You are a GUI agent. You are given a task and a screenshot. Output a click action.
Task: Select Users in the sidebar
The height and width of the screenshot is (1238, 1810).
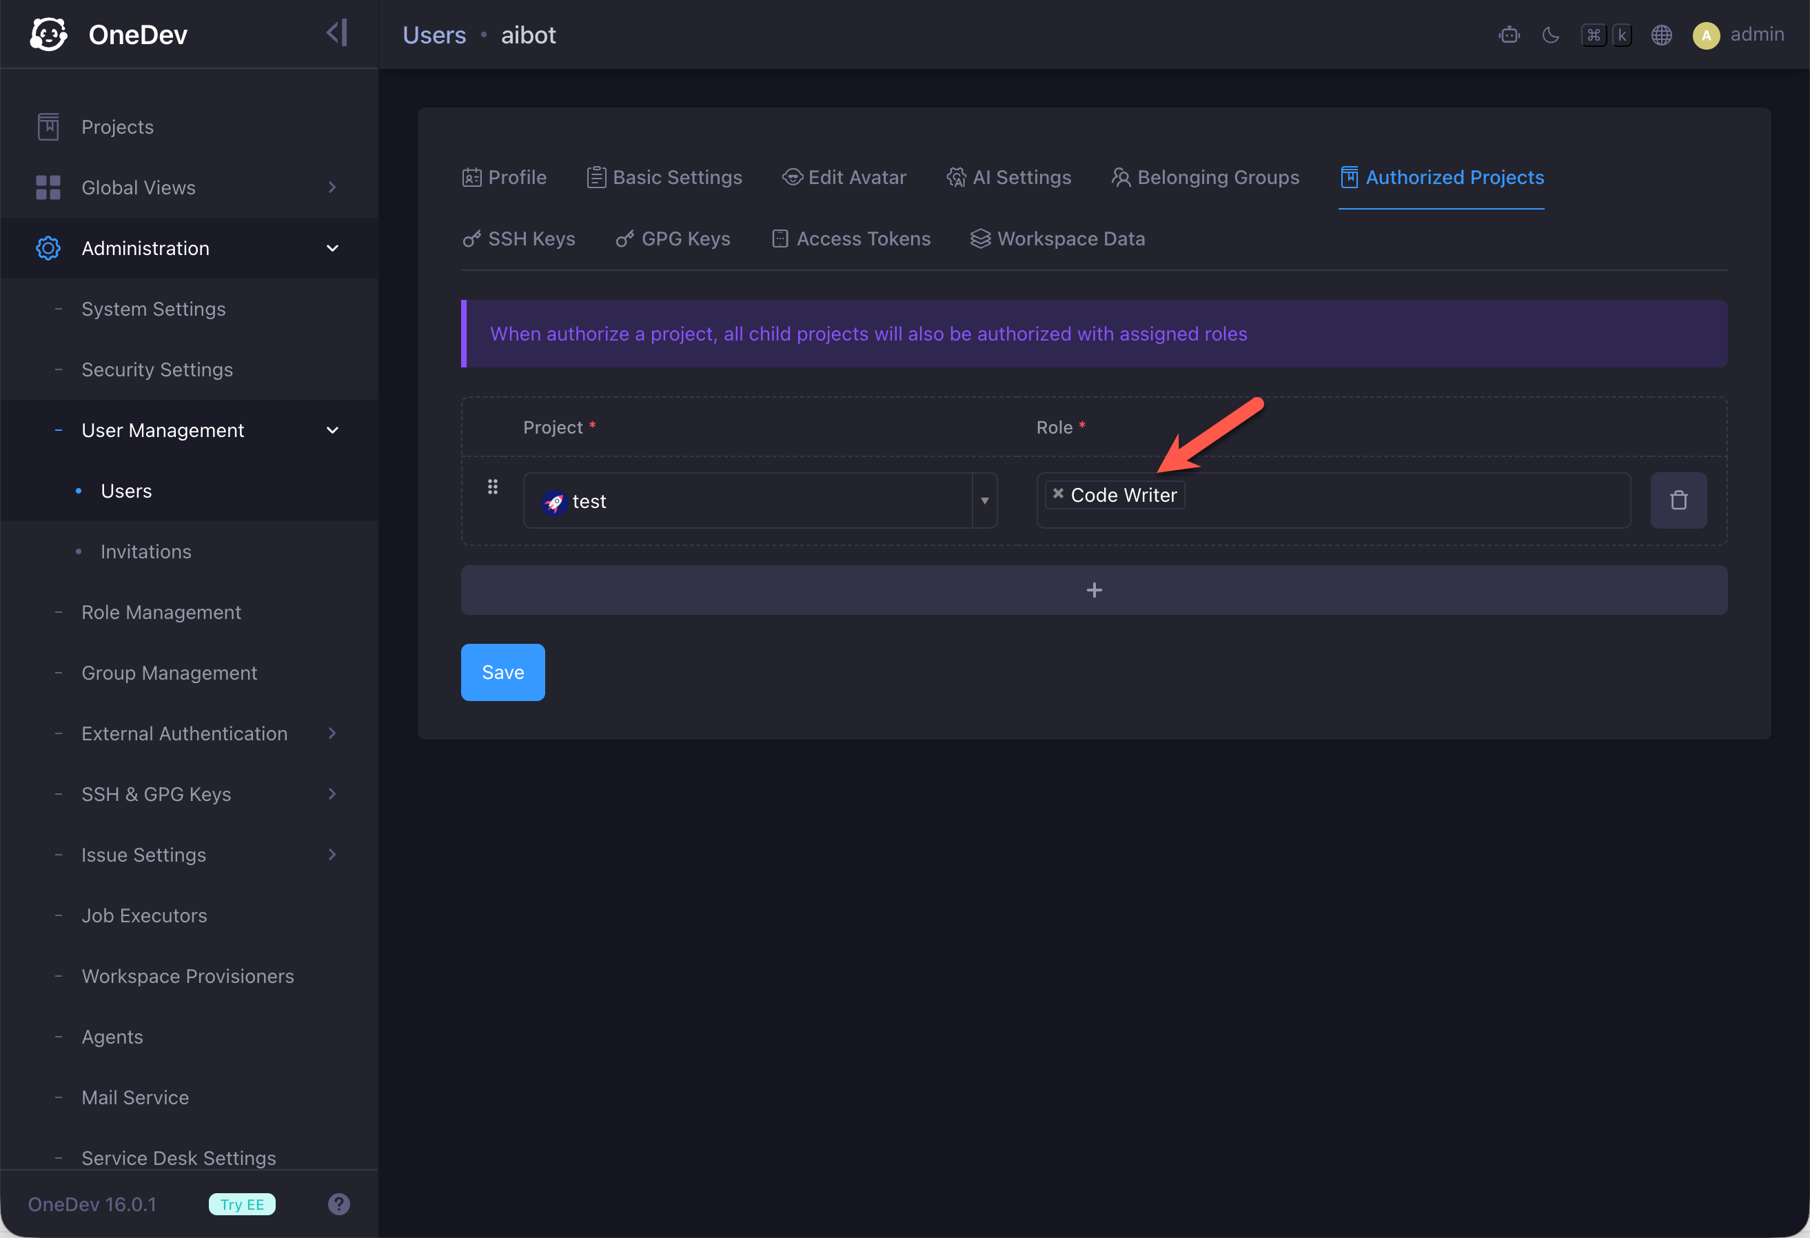coord(126,491)
